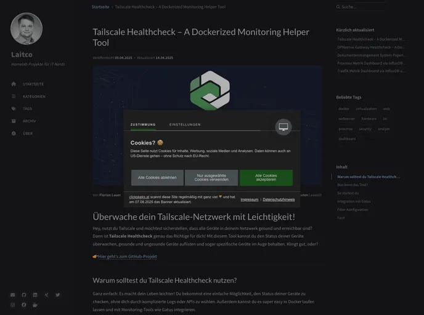Screen dimensions: 424x315
Task: Open the GitHub profile icon
Action: [x=24, y=295]
